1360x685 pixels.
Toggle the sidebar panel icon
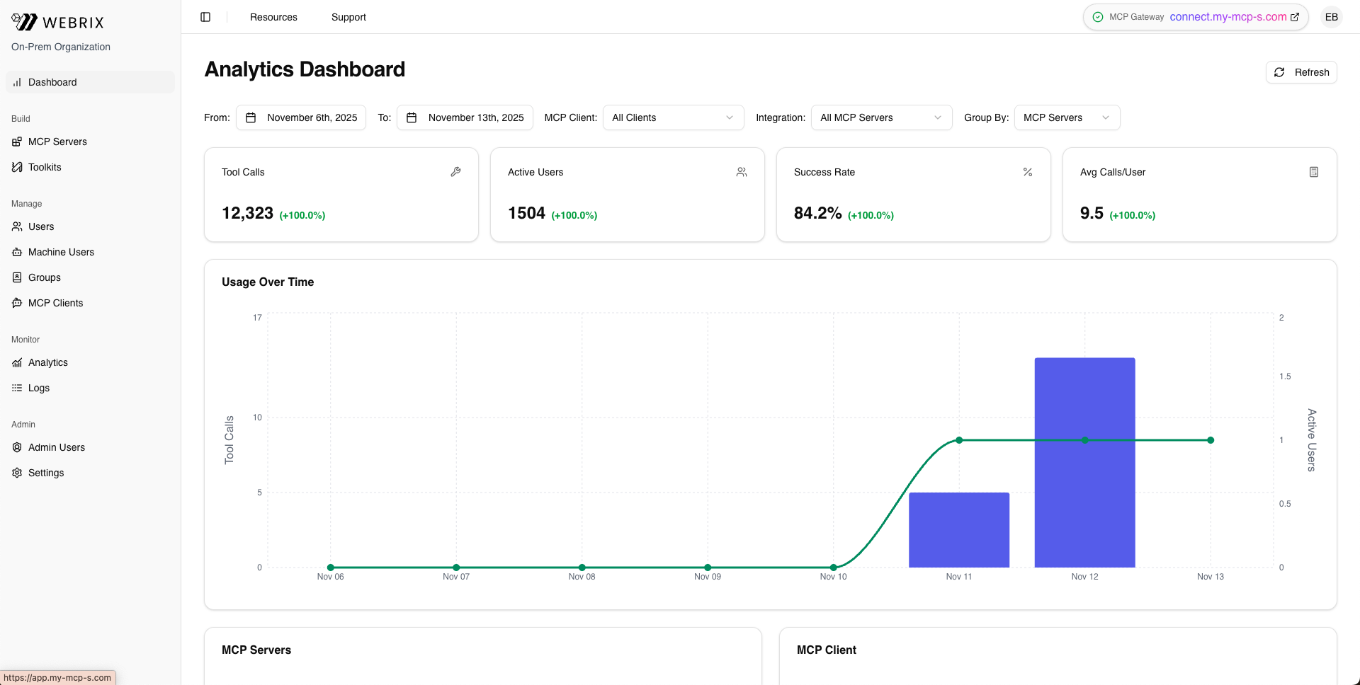[205, 17]
